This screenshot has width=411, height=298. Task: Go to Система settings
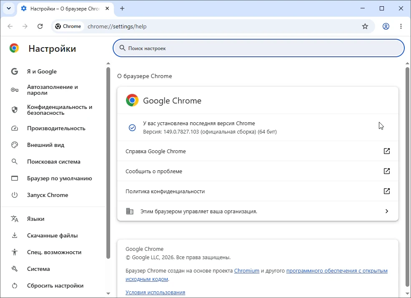point(54,269)
